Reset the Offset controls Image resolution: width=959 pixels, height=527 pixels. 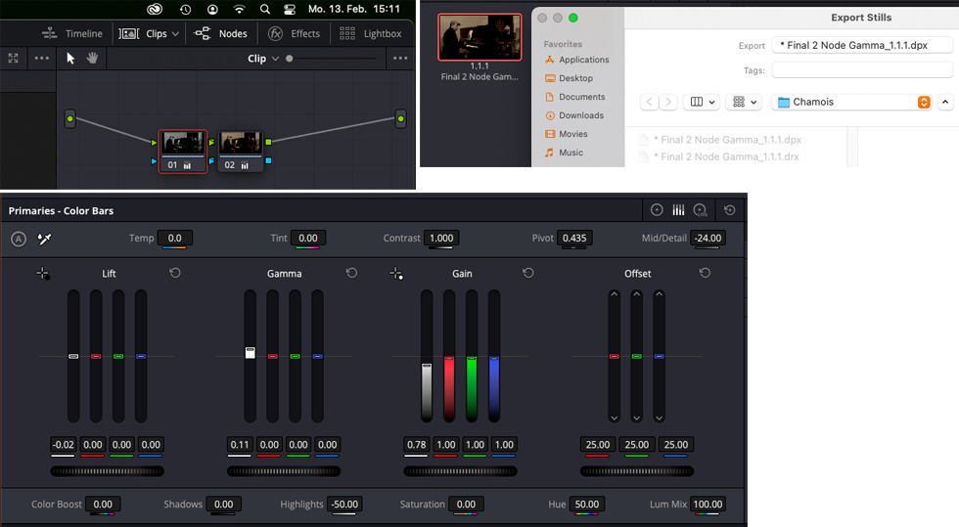705,274
